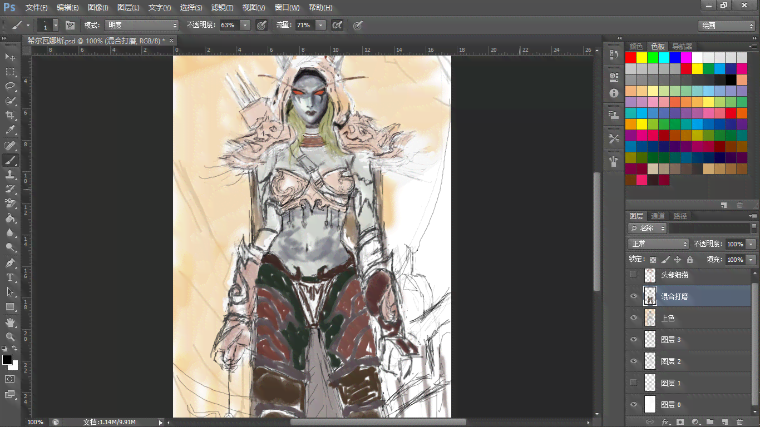Switch to the 导航器 tab
The image size is (760, 427).
coord(682,46)
